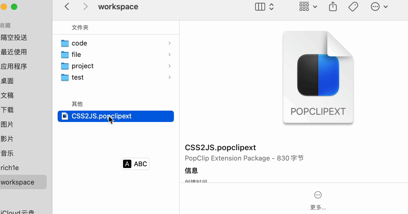The height and width of the screenshot is (214, 408).
Task: Select the test folder
Action: click(x=77, y=77)
